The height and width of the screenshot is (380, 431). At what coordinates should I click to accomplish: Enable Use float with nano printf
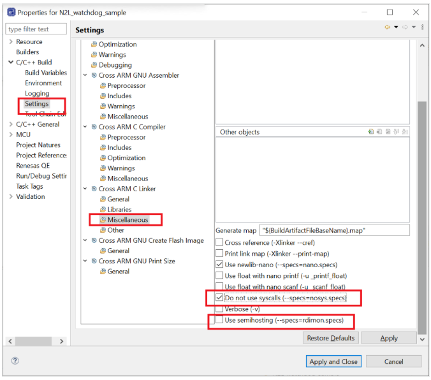point(219,275)
